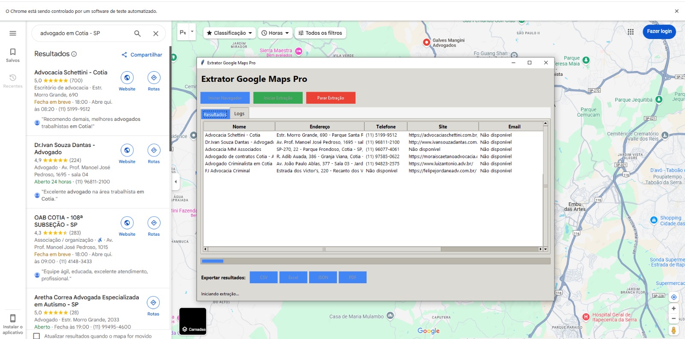Open Street View pegman icon
This screenshot has height=339, width=685.
673,330
